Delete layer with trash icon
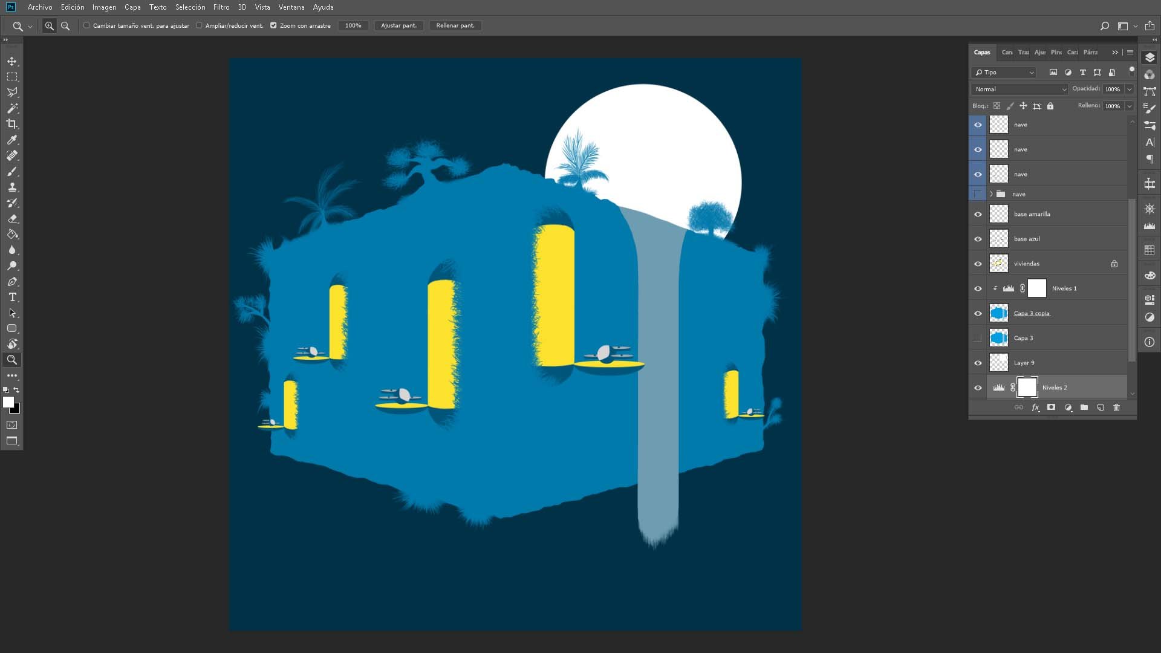This screenshot has width=1161, height=653. 1117,408
